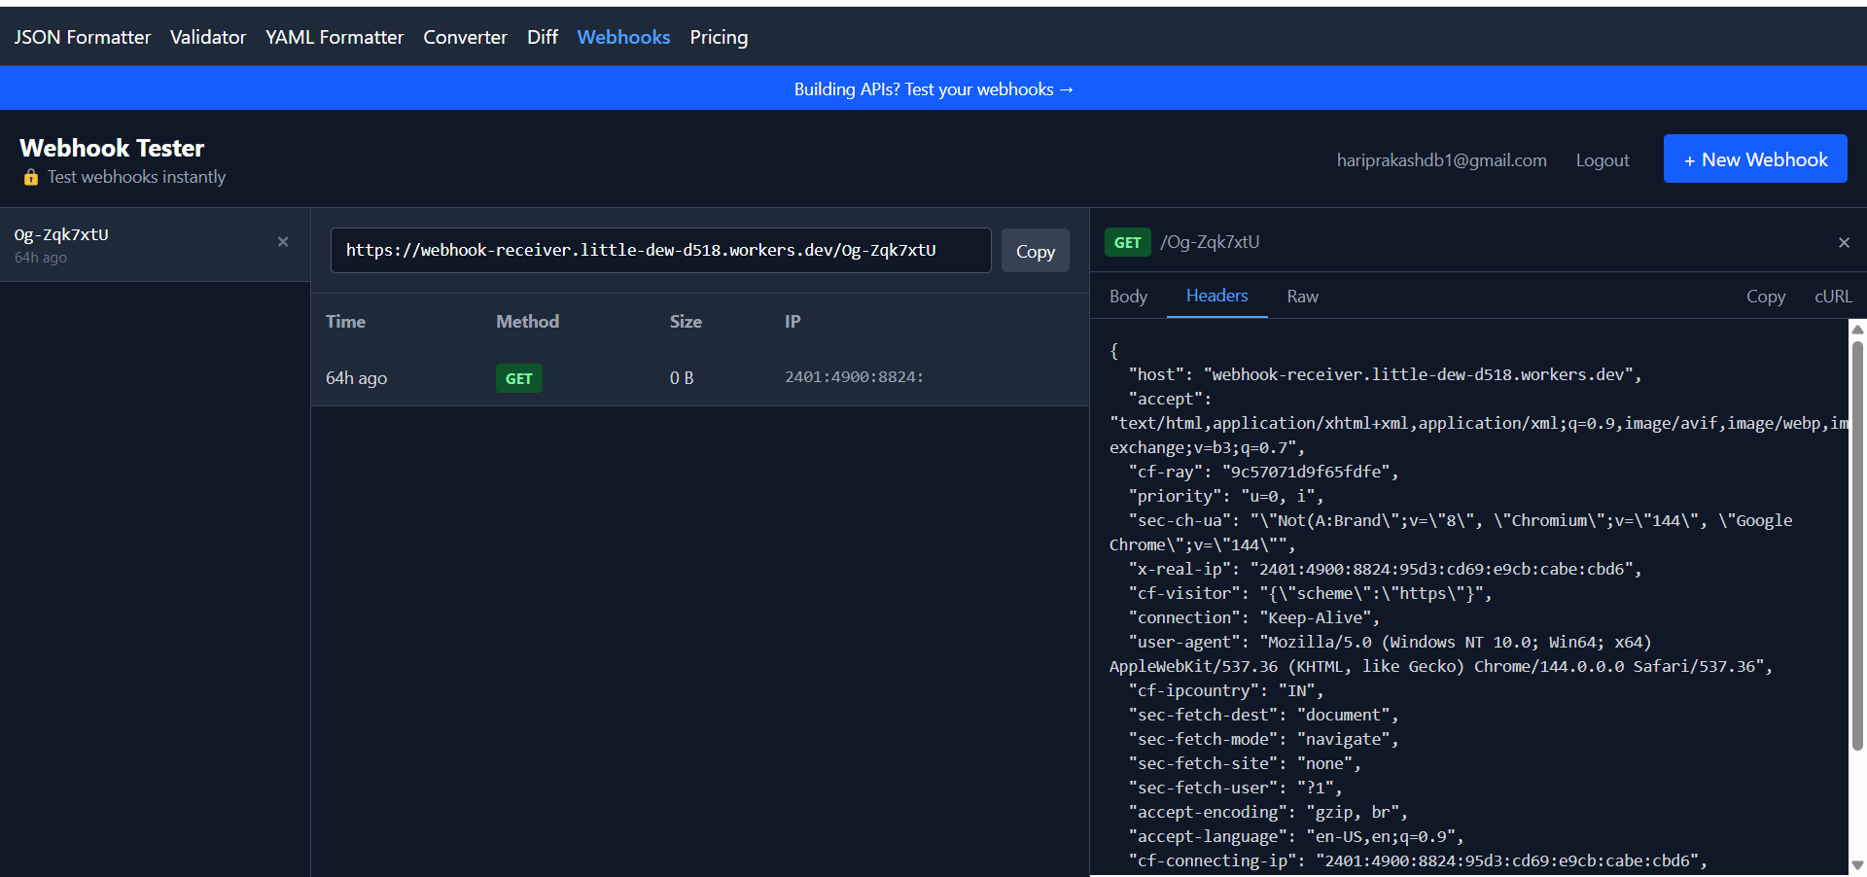Log out of the account
This screenshot has height=877, width=1867.
click(1603, 159)
